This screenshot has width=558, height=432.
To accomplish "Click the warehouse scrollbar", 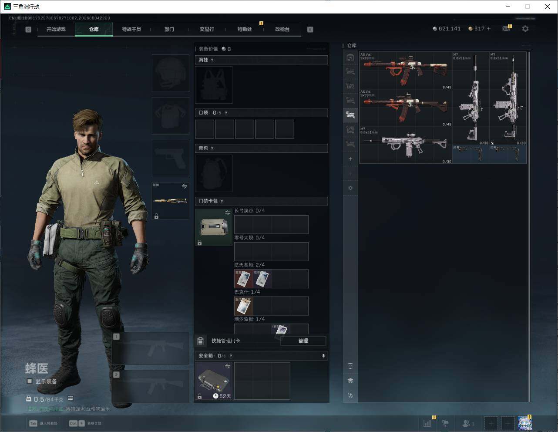I will pyautogui.click(x=529, y=226).
